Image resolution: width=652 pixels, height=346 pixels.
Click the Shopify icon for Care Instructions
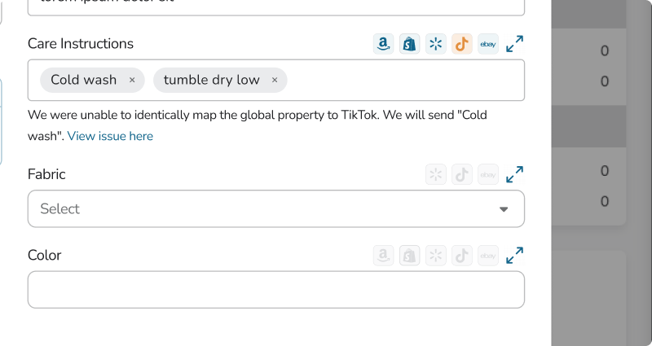(410, 44)
